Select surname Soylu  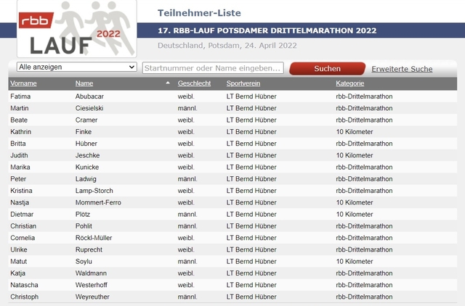click(84, 262)
